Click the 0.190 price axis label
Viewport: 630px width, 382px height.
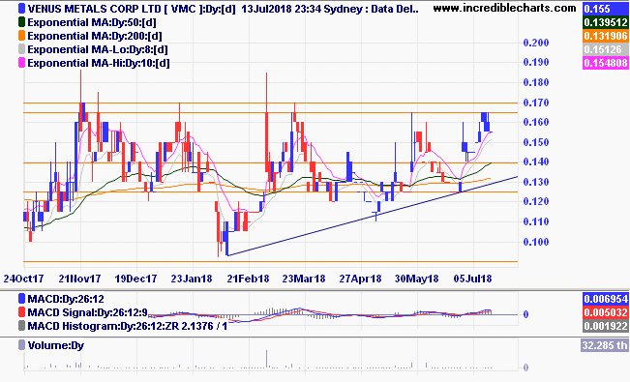pyautogui.click(x=536, y=62)
